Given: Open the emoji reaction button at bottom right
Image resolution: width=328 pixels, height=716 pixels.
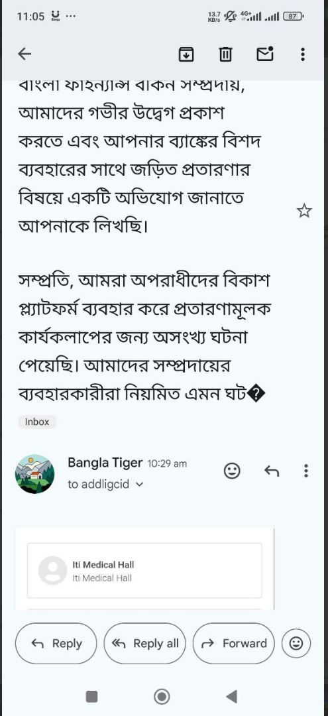Looking at the screenshot, I should (296, 643).
